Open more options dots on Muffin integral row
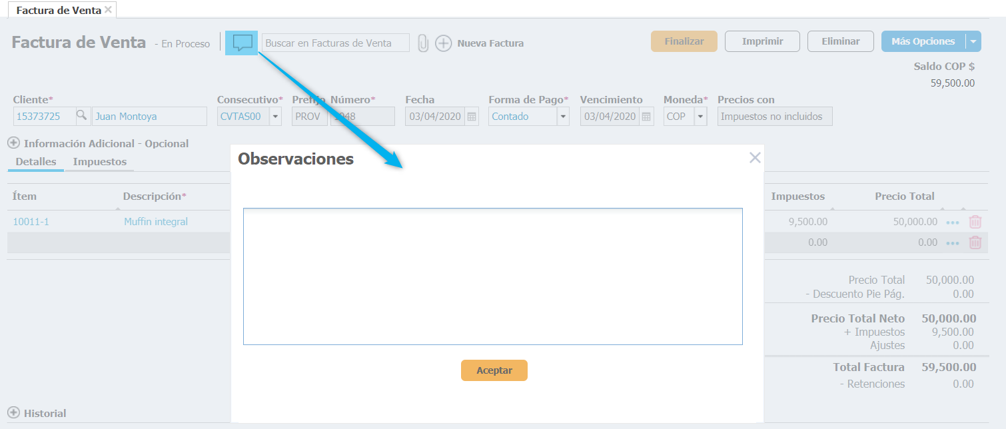 click(x=953, y=222)
